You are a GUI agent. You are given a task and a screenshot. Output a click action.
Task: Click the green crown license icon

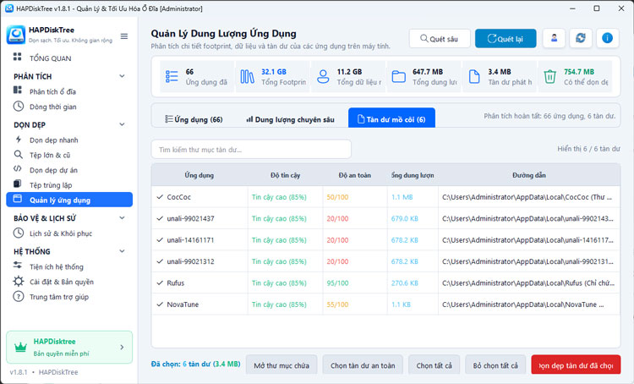20,347
